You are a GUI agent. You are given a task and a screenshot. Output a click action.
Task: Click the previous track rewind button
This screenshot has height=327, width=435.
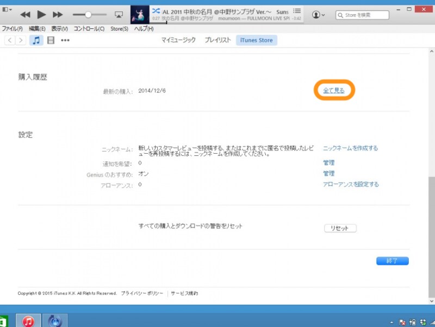coord(25,15)
